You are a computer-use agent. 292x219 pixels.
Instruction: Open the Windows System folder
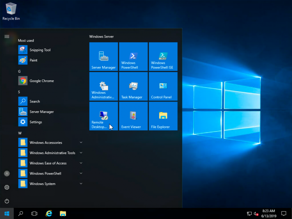[51, 183]
